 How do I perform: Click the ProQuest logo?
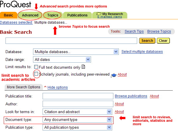coord(16,4)
